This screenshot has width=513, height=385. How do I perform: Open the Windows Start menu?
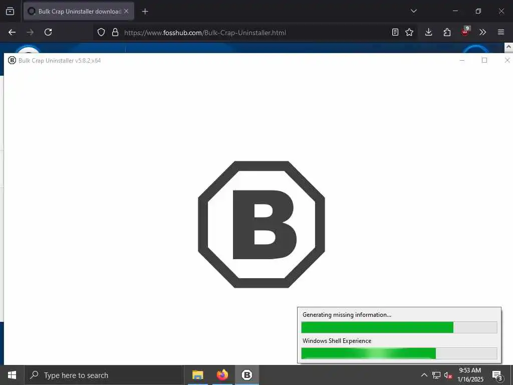click(x=12, y=375)
